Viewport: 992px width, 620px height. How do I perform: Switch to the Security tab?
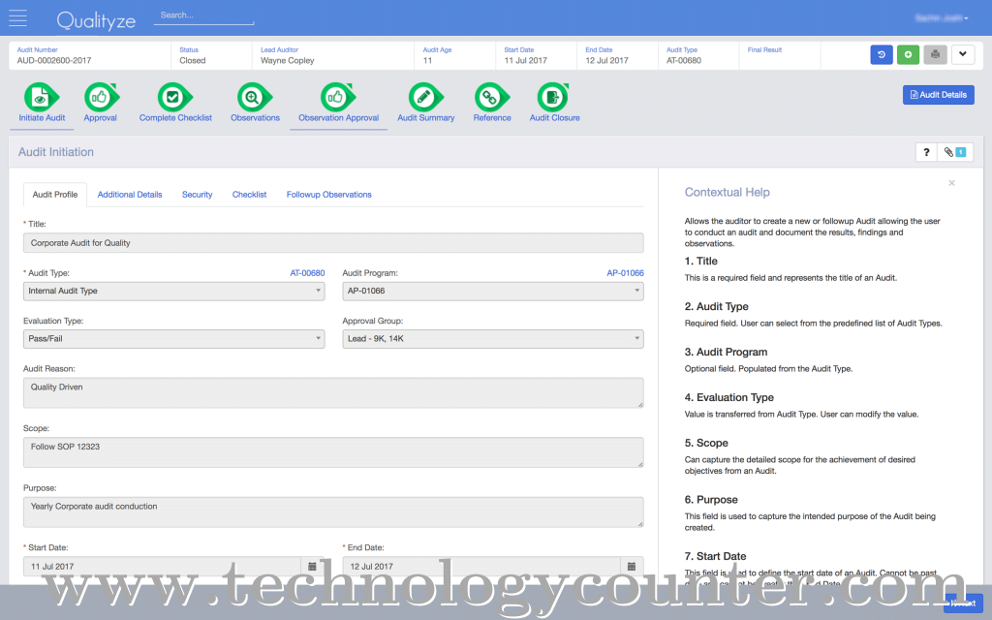click(197, 195)
